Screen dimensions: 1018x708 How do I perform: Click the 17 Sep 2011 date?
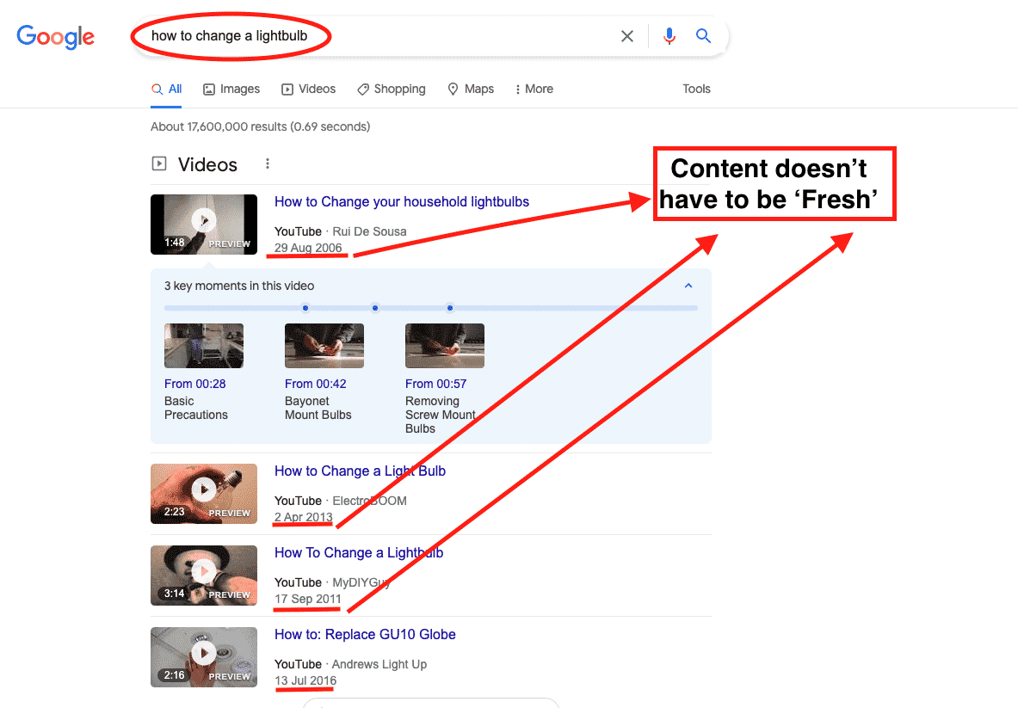[x=308, y=599]
